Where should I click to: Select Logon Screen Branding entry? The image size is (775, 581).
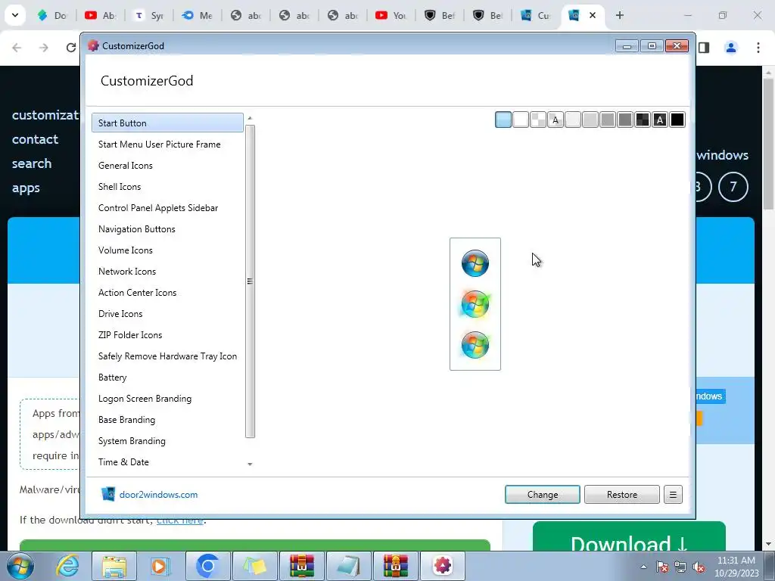tap(167, 399)
